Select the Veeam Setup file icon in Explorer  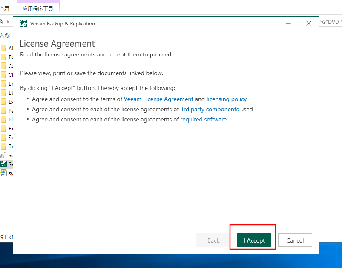coord(3,164)
